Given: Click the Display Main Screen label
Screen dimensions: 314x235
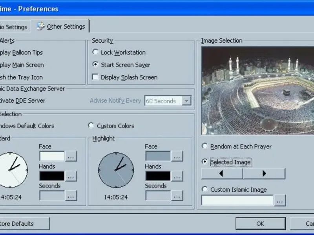Looking at the screenshot, I should pyautogui.click(x=22, y=65).
